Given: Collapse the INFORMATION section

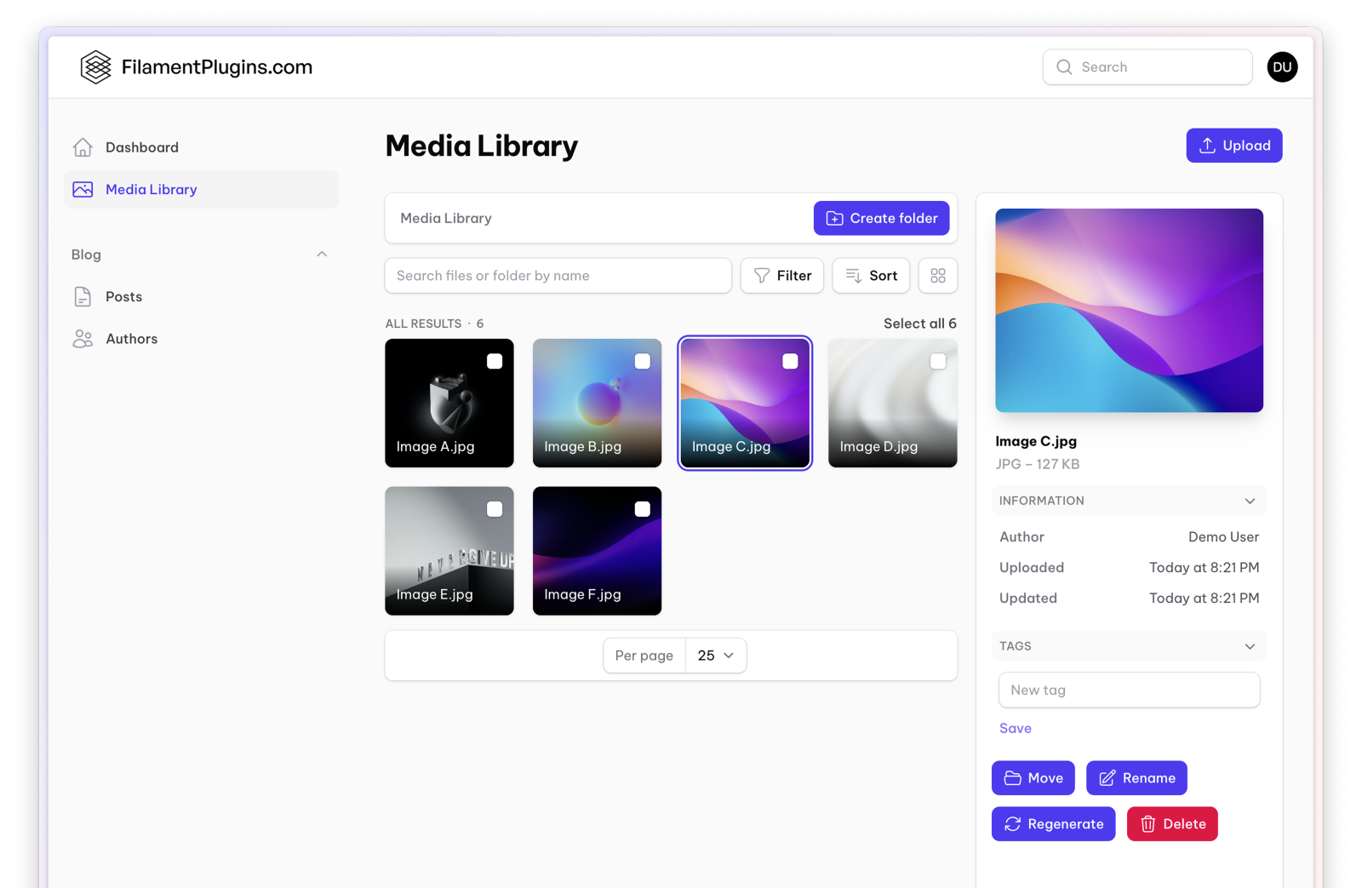Looking at the screenshot, I should (x=1250, y=501).
